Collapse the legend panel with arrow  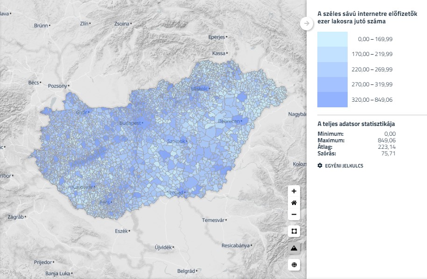(307, 24)
